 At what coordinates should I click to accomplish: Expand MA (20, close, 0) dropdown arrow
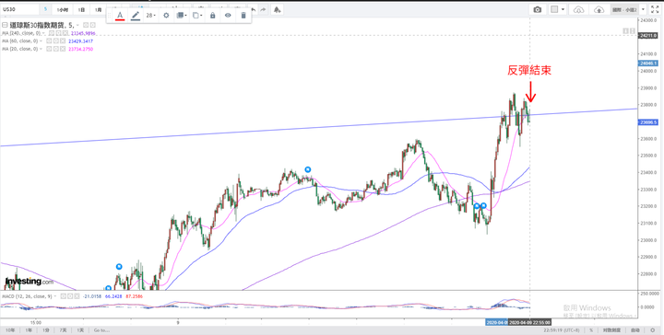point(41,49)
